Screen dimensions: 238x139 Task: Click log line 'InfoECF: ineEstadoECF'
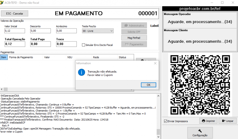(x=13, y=123)
